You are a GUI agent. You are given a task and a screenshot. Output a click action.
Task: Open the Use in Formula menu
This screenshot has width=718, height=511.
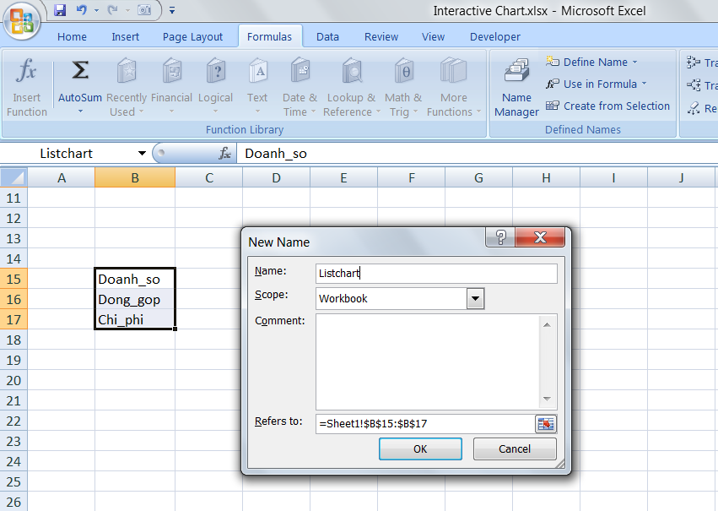[597, 84]
